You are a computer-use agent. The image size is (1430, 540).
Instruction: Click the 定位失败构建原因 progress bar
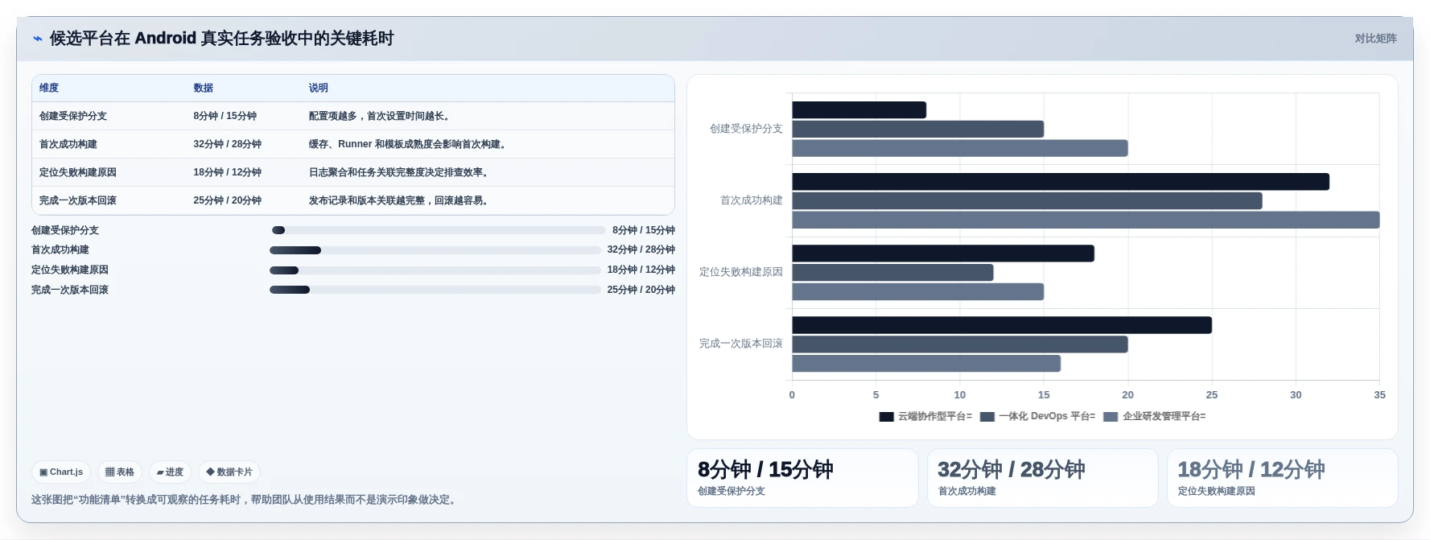tap(435, 270)
